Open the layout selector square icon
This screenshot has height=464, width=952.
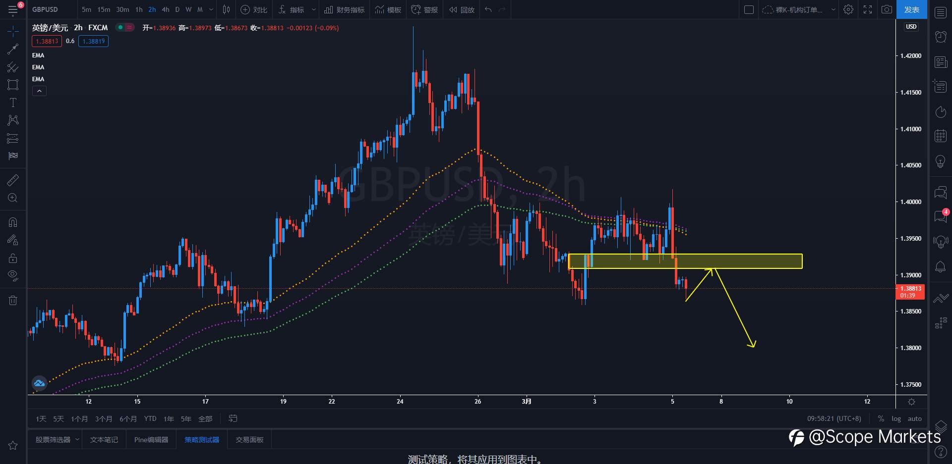(749, 9)
